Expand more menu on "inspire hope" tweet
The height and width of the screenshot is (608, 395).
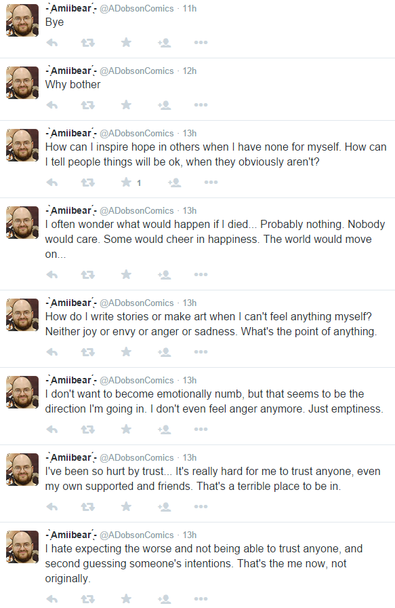point(211,182)
